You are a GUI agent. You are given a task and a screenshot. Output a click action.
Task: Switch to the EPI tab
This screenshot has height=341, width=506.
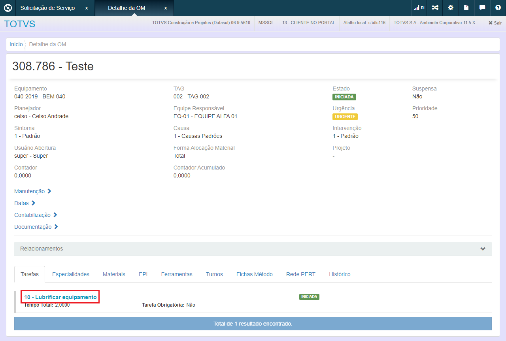(143, 274)
